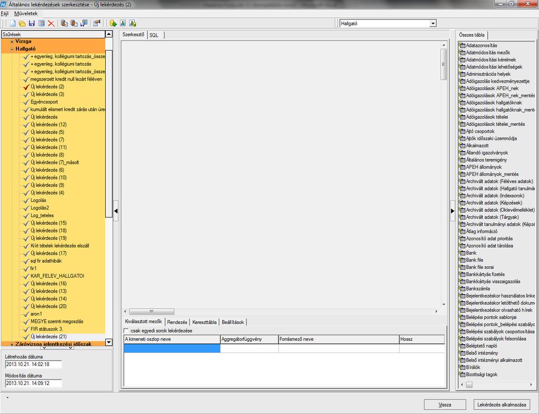Collapse the right tables panel with the black arrow
This screenshot has height=414, width=539.
[x=452, y=211]
